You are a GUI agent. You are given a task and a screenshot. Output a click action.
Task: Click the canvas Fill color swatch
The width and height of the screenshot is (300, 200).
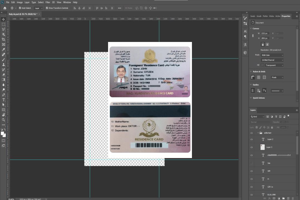coord(262,65)
